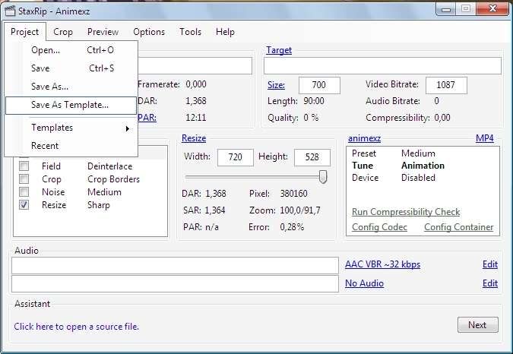Click the Size link
The height and width of the screenshot is (354, 513).
point(276,85)
